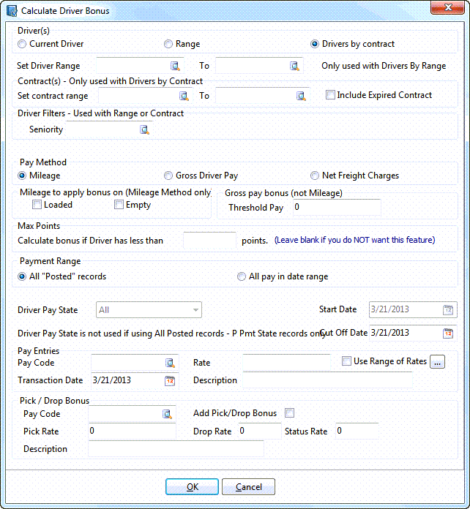
Task: Select Current Driver radio option
Action: 22,44
